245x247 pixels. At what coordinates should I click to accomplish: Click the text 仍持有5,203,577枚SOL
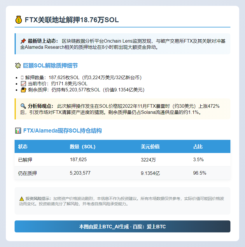coord(76,90)
